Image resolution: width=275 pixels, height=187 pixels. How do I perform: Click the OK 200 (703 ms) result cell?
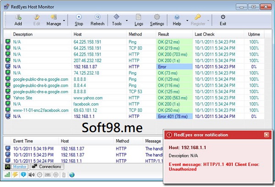click(174, 54)
